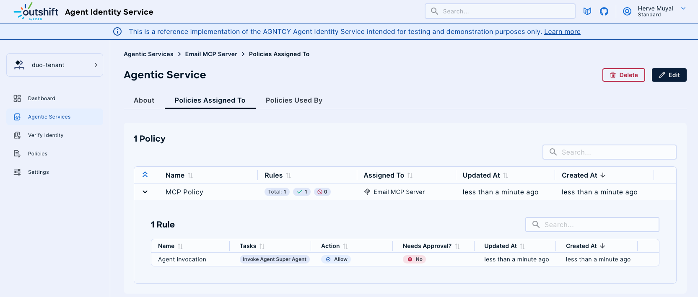Open the documentation book icon in header
The width and height of the screenshot is (698, 297).
click(587, 11)
